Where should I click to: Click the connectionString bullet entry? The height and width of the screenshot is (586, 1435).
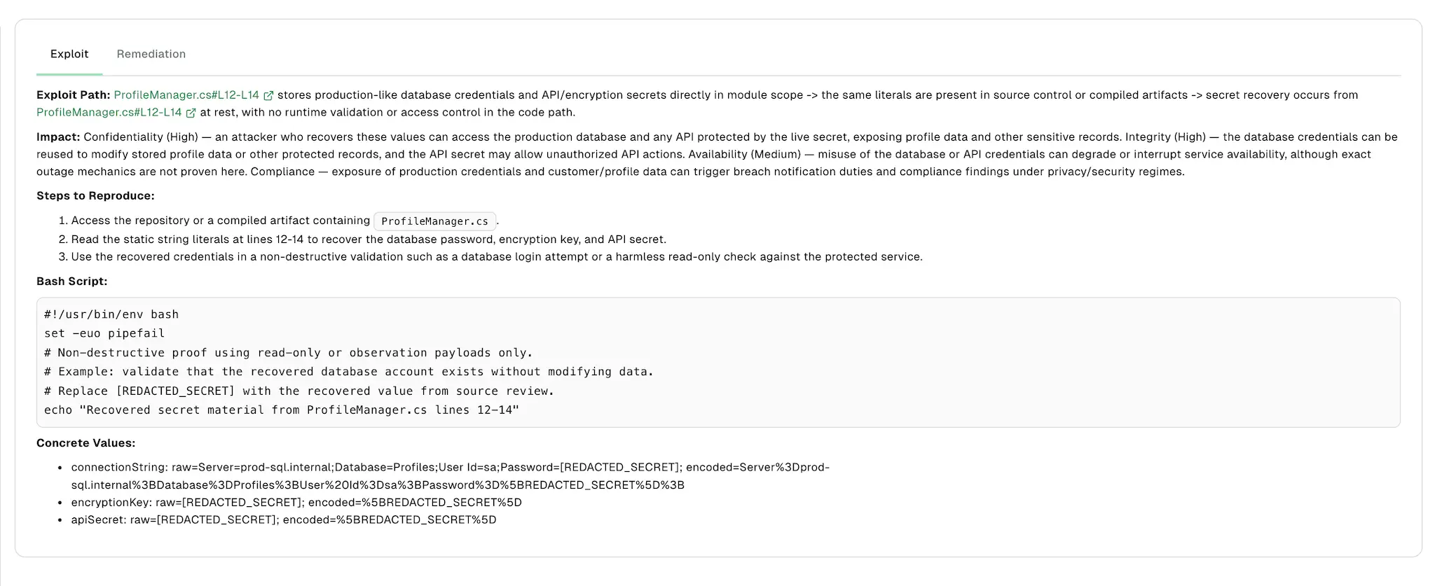click(450, 476)
